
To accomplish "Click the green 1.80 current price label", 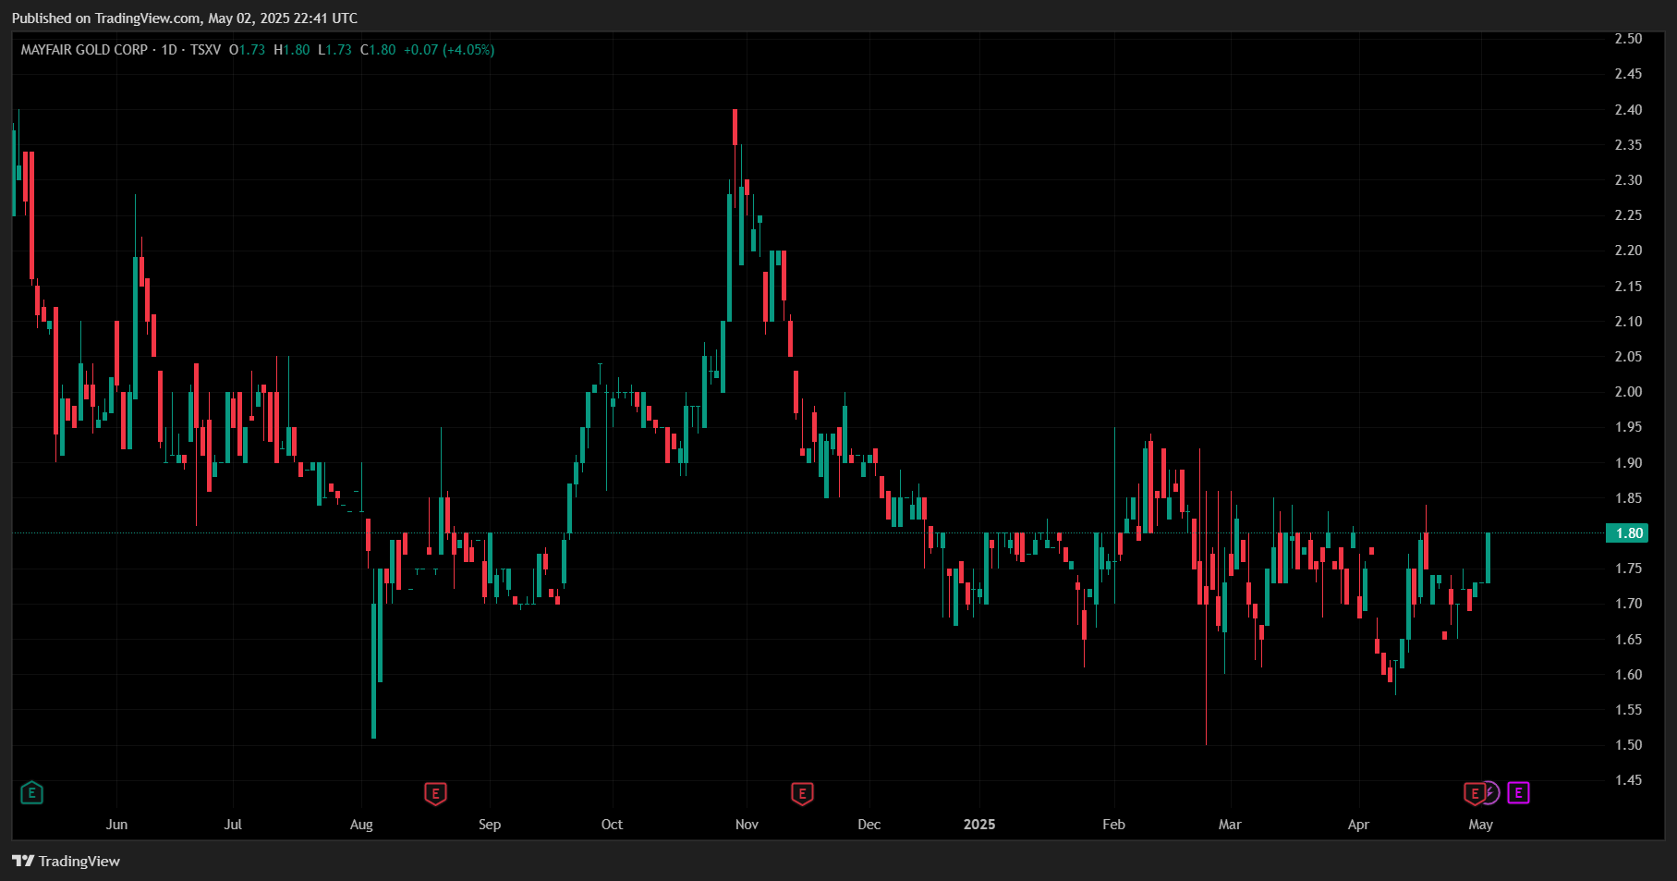I will click(x=1628, y=533).
